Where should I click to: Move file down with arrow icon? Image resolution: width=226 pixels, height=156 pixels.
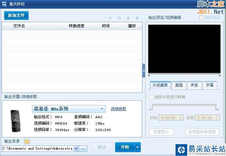137,18
